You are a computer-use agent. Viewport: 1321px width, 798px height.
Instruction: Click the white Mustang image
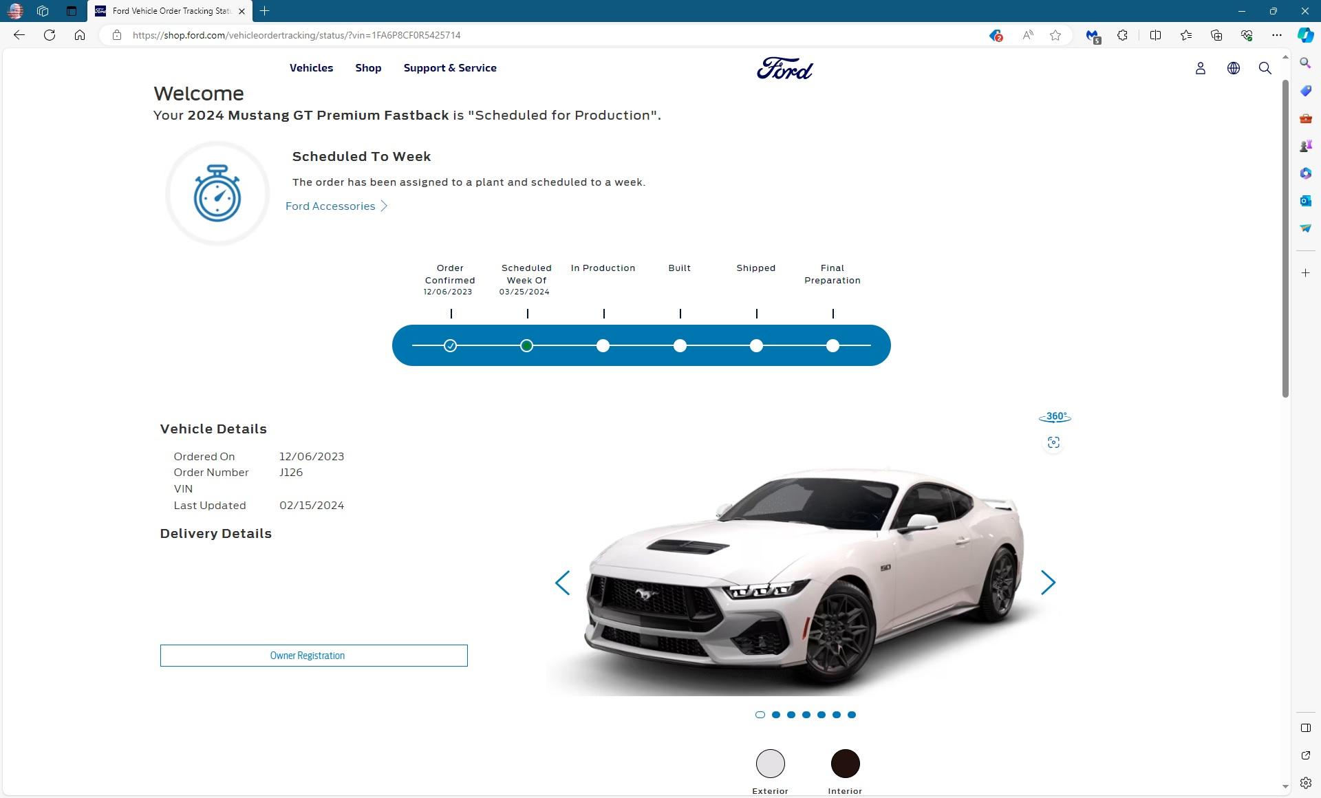click(x=804, y=581)
